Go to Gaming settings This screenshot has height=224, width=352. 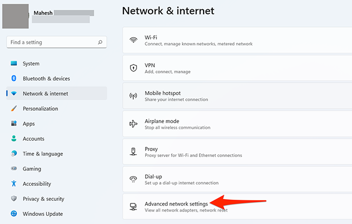tap(56, 168)
